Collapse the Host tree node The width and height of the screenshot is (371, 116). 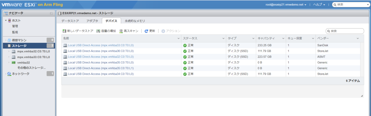(x=6, y=21)
